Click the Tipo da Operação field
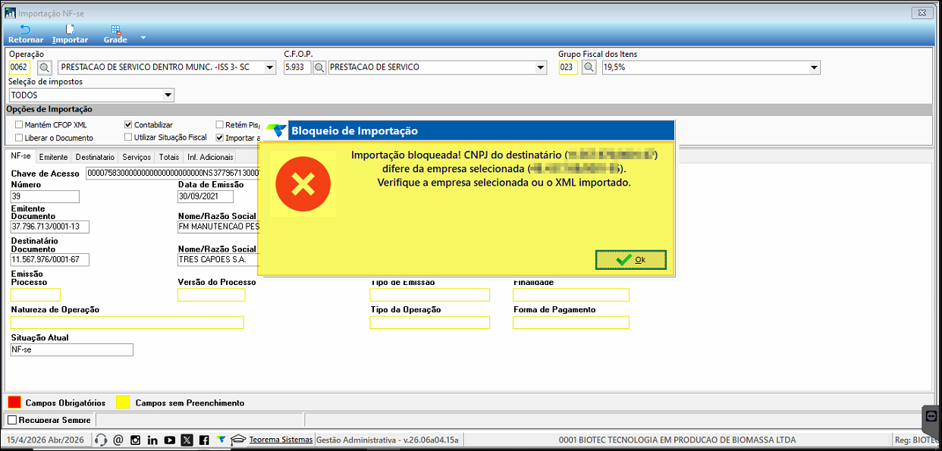Viewport: 942px width, 451px height. pos(430,322)
